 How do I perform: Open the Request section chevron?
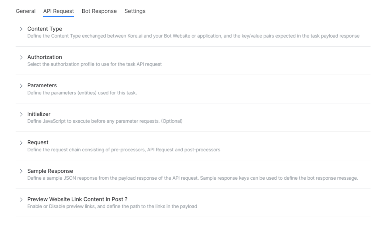(21, 143)
